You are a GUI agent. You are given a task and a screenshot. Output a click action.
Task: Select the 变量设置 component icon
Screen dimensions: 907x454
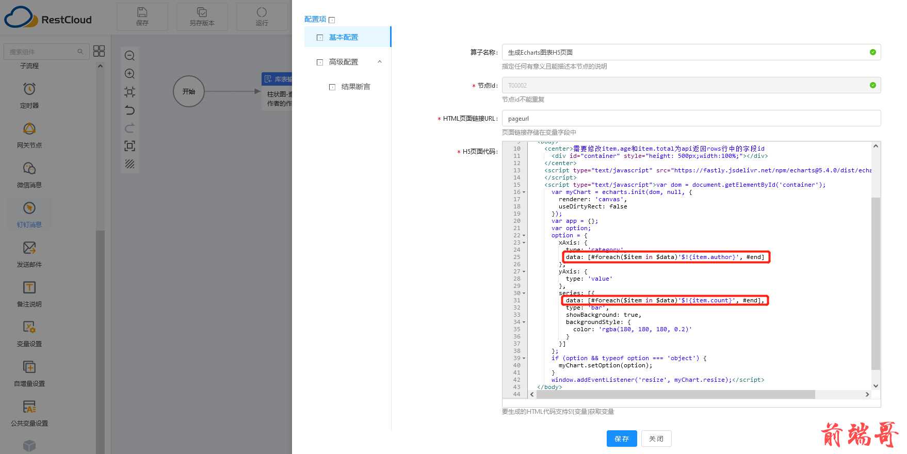29,327
